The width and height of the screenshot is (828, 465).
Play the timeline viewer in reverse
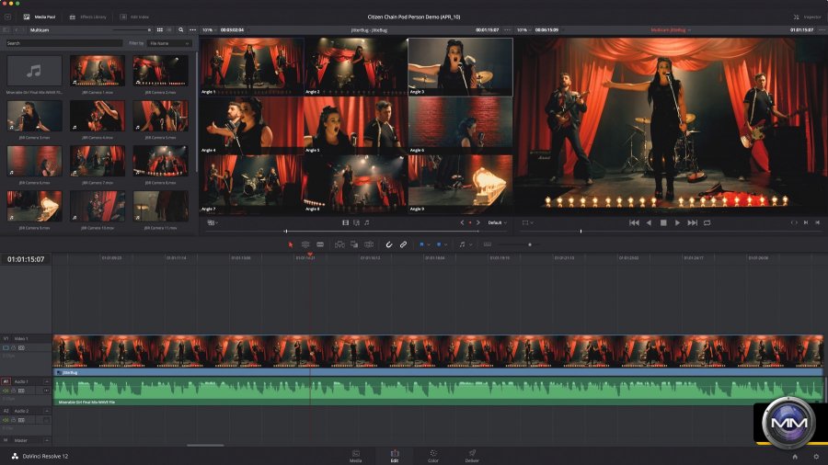point(649,223)
